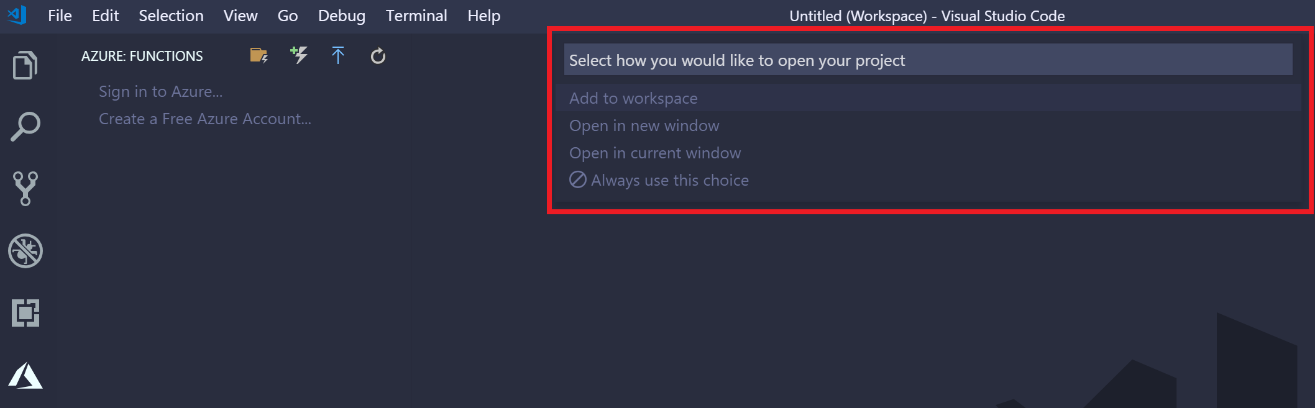Image resolution: width=1315 pixels, height=408 pixels.
Task: Click the Create Function lightning icon
Action: click(x=299, y=55)
